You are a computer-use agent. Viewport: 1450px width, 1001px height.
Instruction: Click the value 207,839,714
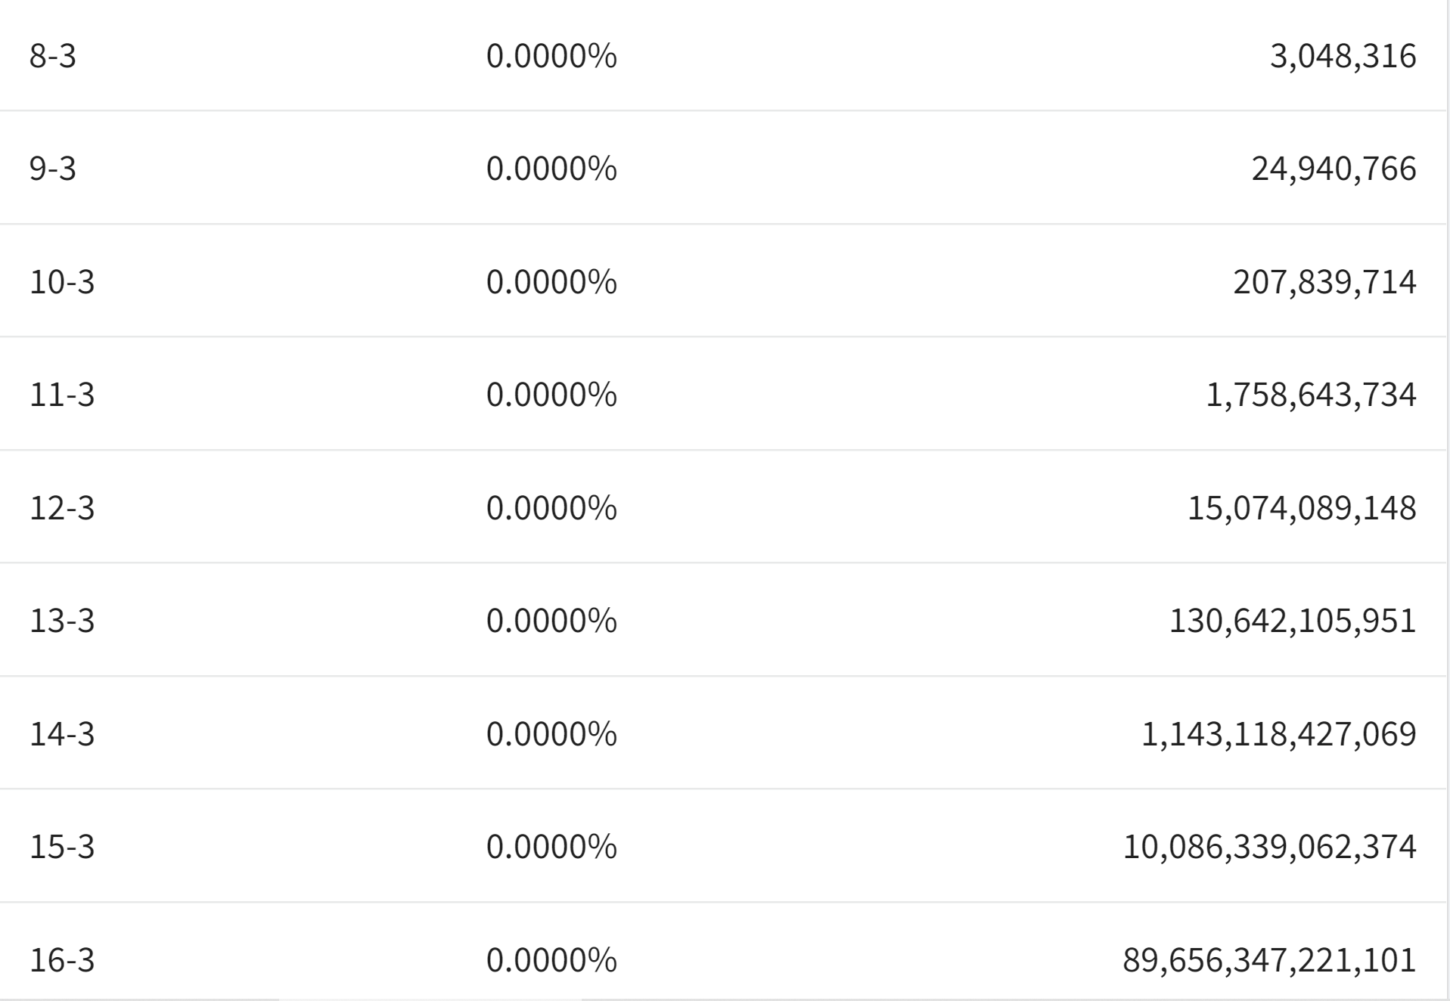1324,282
